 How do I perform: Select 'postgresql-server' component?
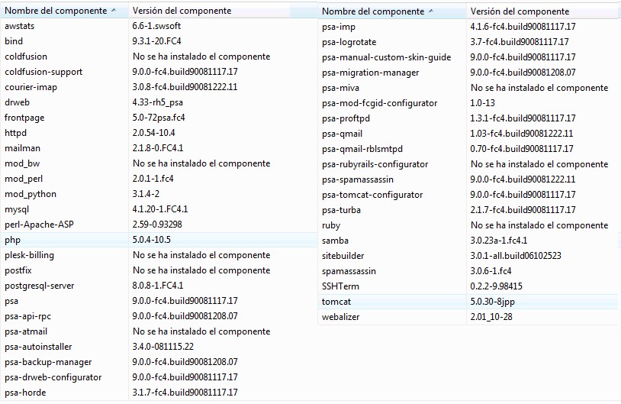[40, 286]
